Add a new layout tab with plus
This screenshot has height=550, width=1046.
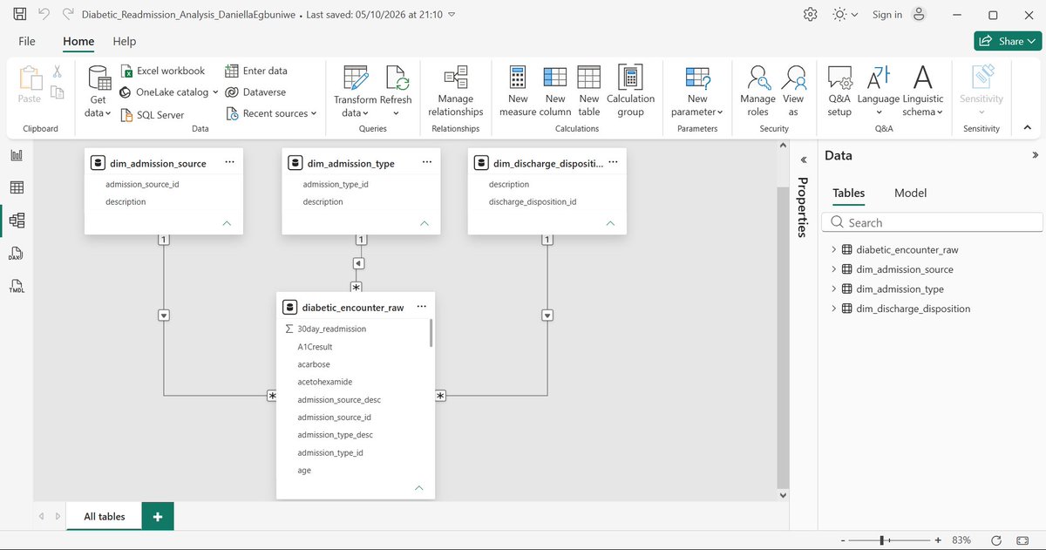(158, 516)
